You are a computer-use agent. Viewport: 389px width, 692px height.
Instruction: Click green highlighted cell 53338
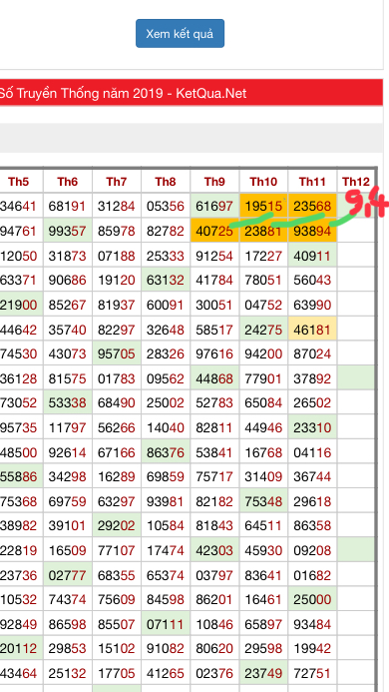[x=68, y=402]
